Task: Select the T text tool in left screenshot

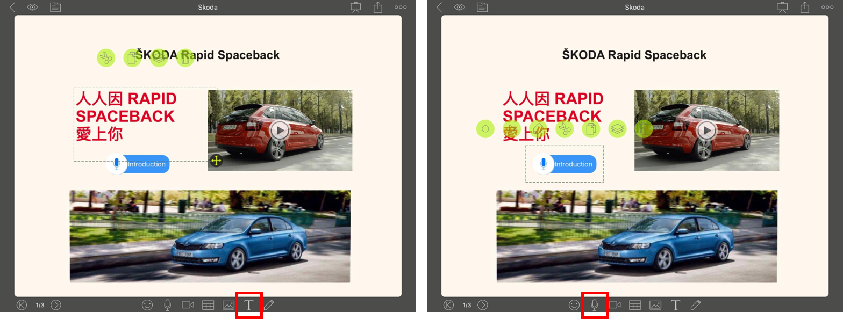Action: point(249,305)
